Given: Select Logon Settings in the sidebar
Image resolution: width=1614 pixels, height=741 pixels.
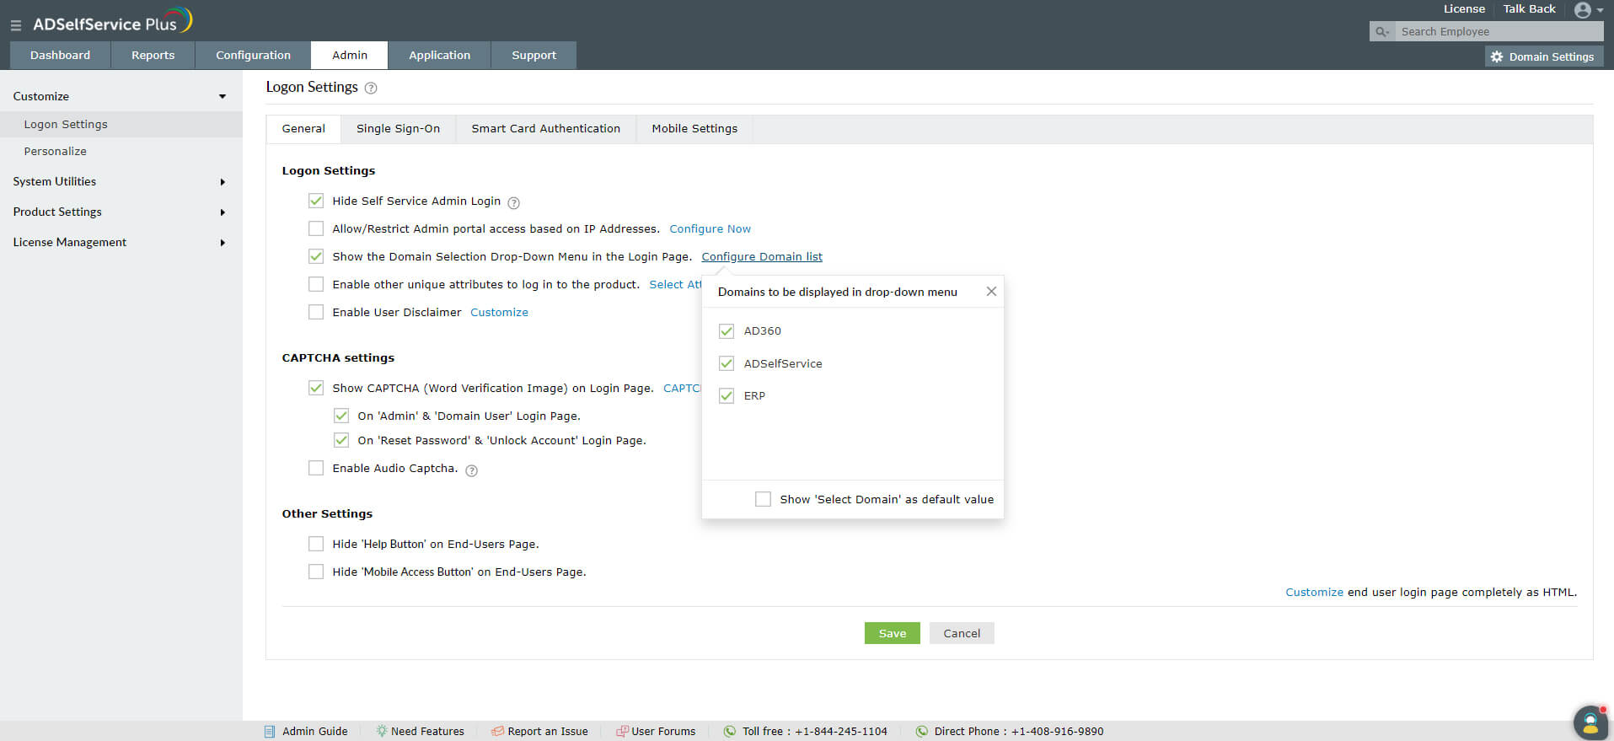Looking at the screenshot, I should (x=121, y=124).
